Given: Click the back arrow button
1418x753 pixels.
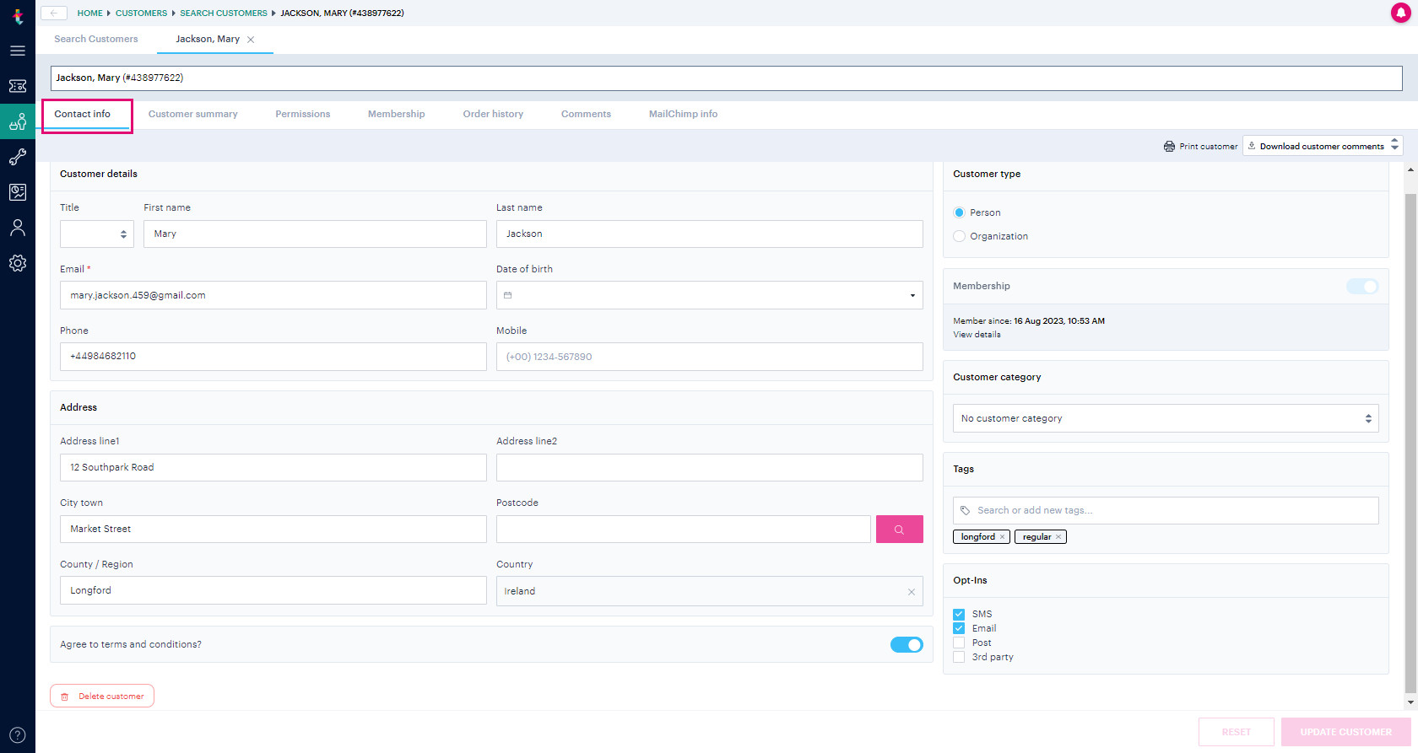Looking at the screenshot, I should [x=54, y=13].
